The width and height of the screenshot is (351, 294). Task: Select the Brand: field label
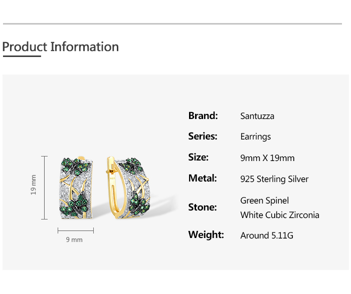point(203,116)
